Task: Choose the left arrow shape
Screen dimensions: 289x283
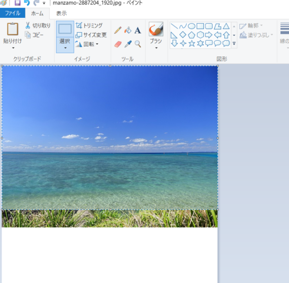Action: tap(218, 35)
